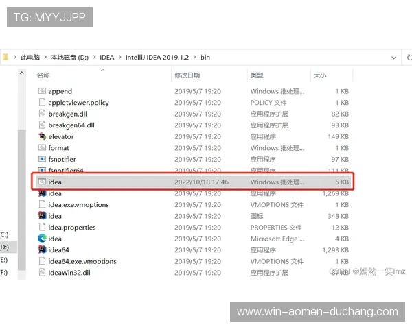Image resolution: width=412 pixels, height=329 pixels.
Task: Click the format batch file icon
Action: pos(42,148)
